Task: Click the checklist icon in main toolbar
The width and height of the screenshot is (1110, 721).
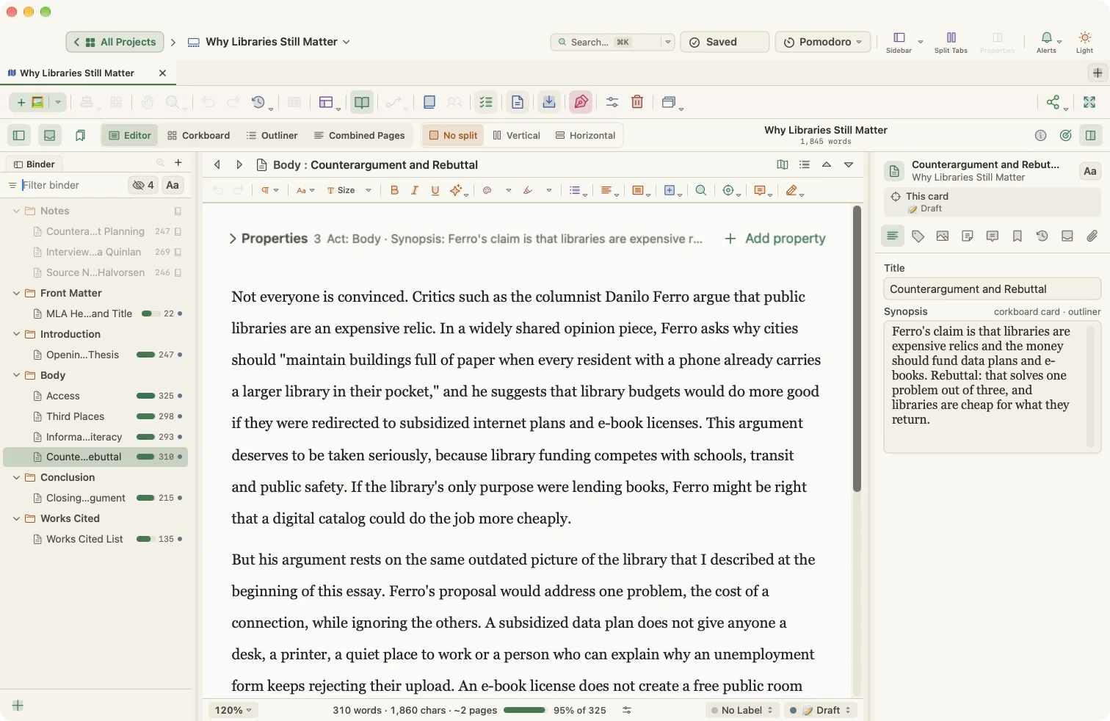Action: (x=486, y=102)
